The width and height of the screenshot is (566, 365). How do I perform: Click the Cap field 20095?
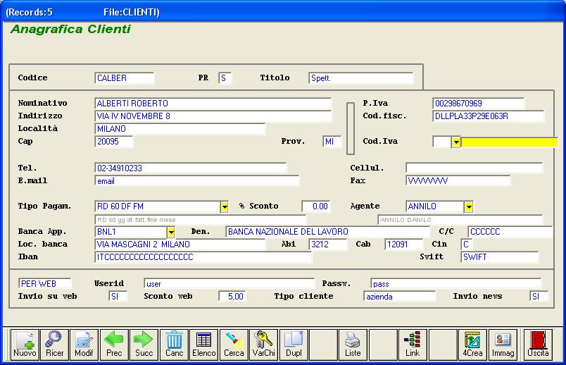tap(114, 142)
